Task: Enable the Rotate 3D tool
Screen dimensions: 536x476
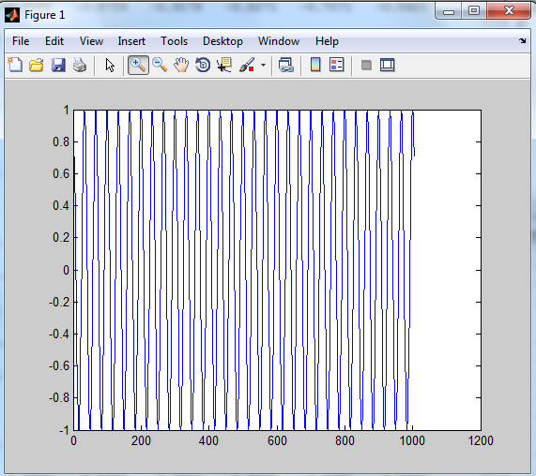Action: (203, 65)
